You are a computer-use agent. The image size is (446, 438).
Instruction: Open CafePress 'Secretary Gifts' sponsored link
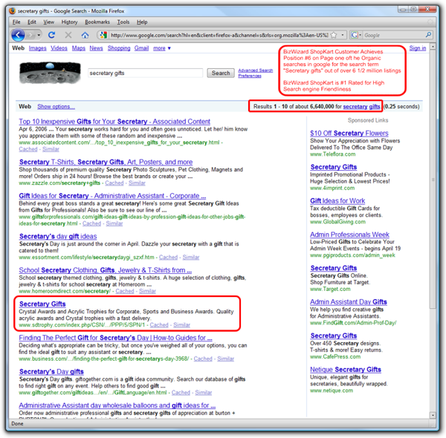point(334,336)
